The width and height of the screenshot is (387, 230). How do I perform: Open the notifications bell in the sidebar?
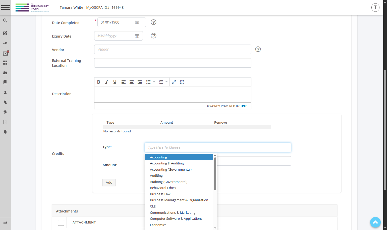tap(5, 132)
